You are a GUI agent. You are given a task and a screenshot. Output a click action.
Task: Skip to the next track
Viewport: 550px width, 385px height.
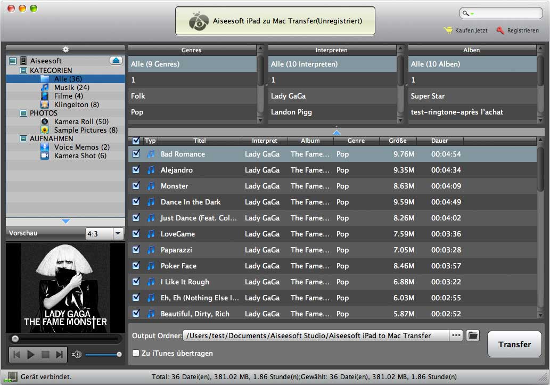59,355
